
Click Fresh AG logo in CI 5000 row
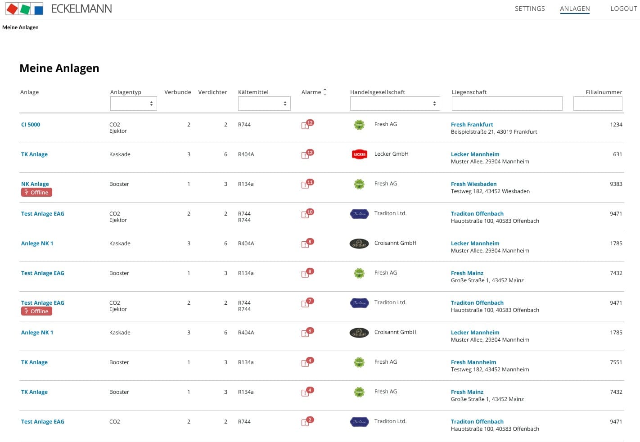(359, 125)
